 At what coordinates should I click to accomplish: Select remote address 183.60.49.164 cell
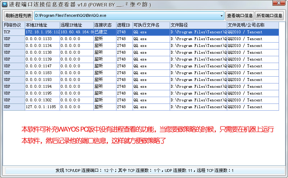77,32
